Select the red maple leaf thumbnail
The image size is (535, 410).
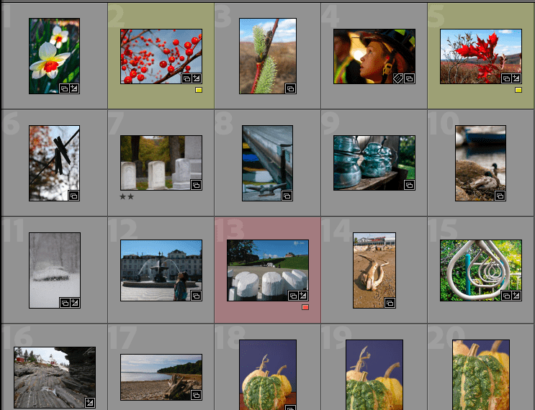[481, 56]
